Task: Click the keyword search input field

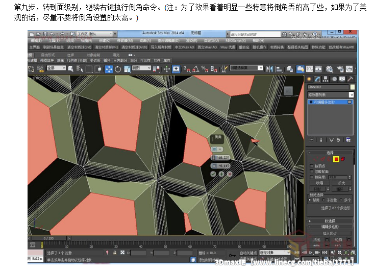Action: 255,34
